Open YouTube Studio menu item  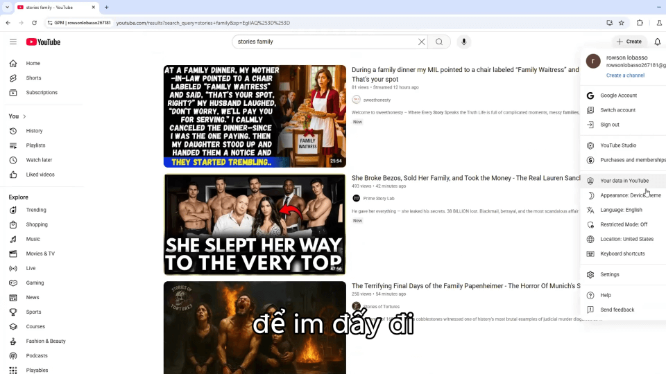click(618, 145)
